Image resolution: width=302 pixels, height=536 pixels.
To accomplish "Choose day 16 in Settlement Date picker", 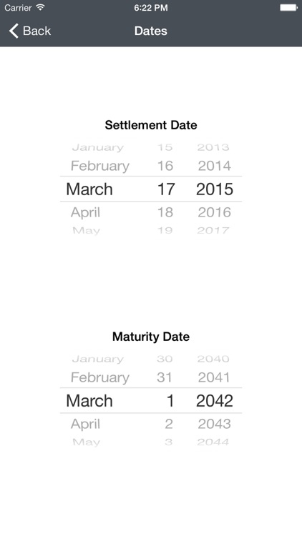I will click(165, 166).
